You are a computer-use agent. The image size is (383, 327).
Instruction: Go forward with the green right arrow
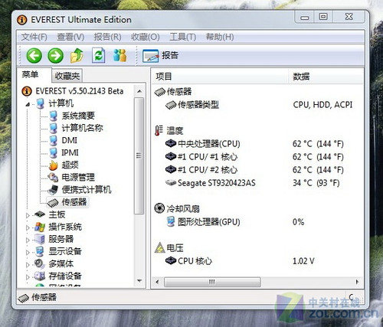56,55
